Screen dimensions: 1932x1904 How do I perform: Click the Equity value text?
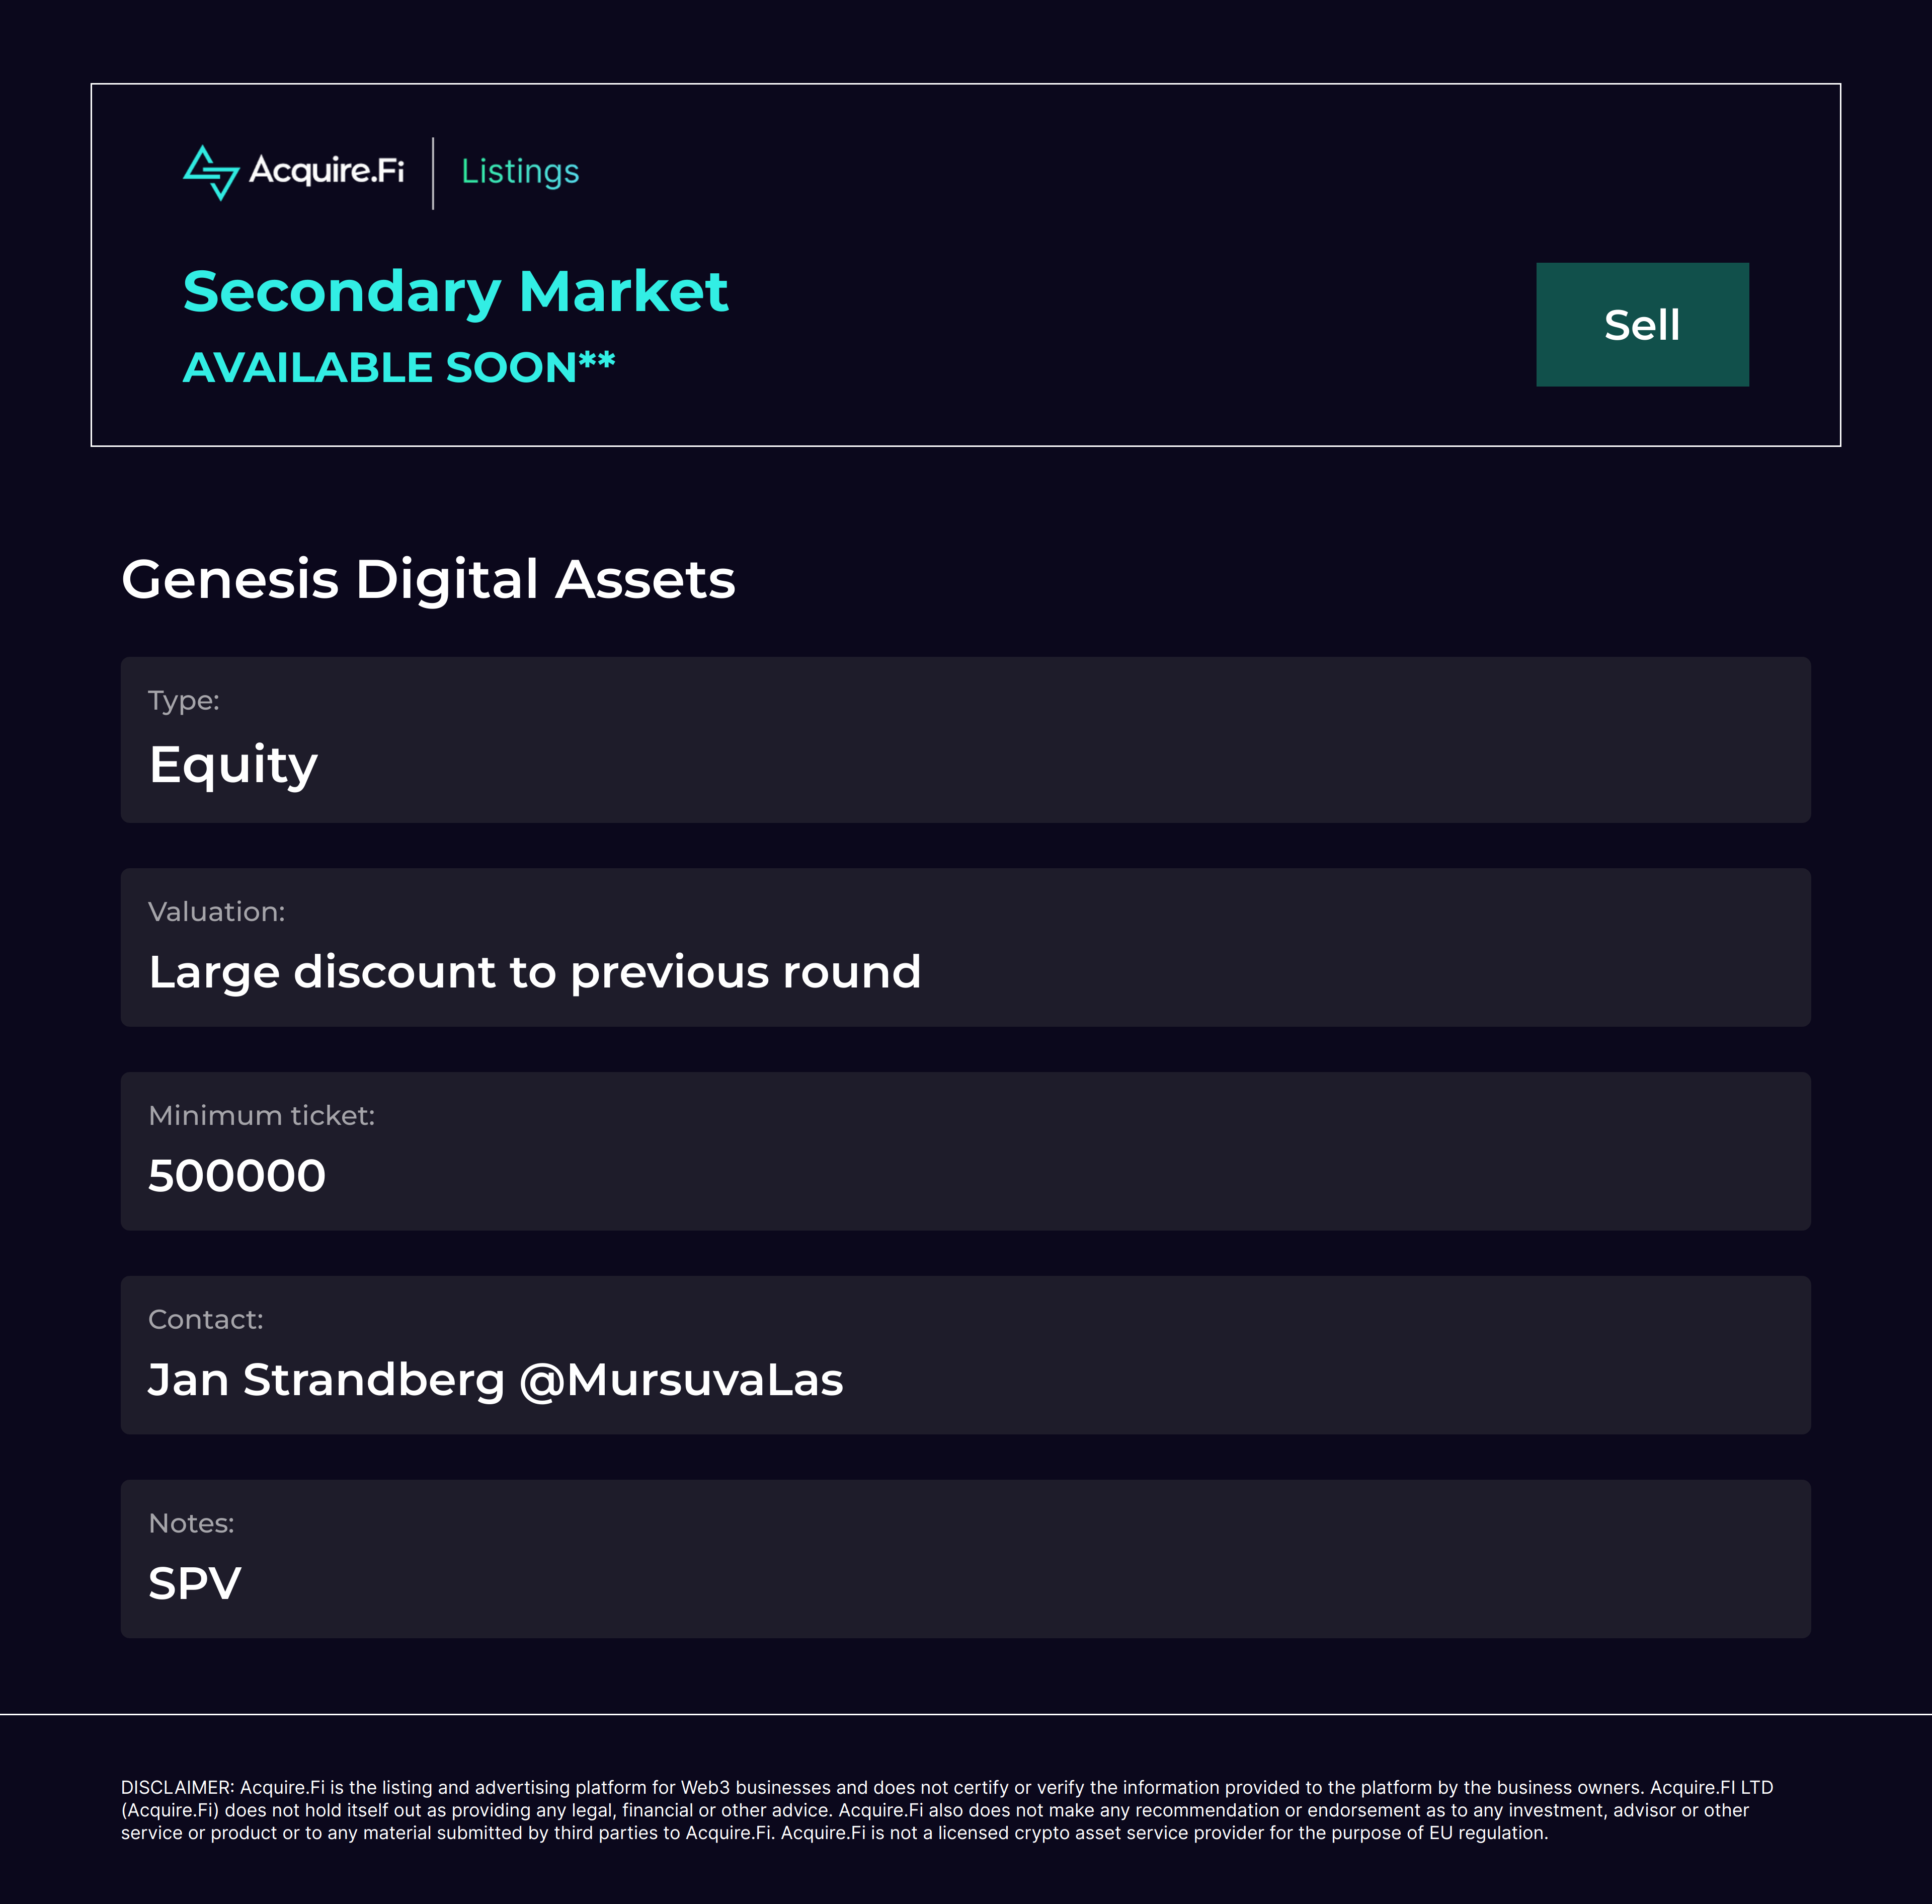tap(233, 765)
